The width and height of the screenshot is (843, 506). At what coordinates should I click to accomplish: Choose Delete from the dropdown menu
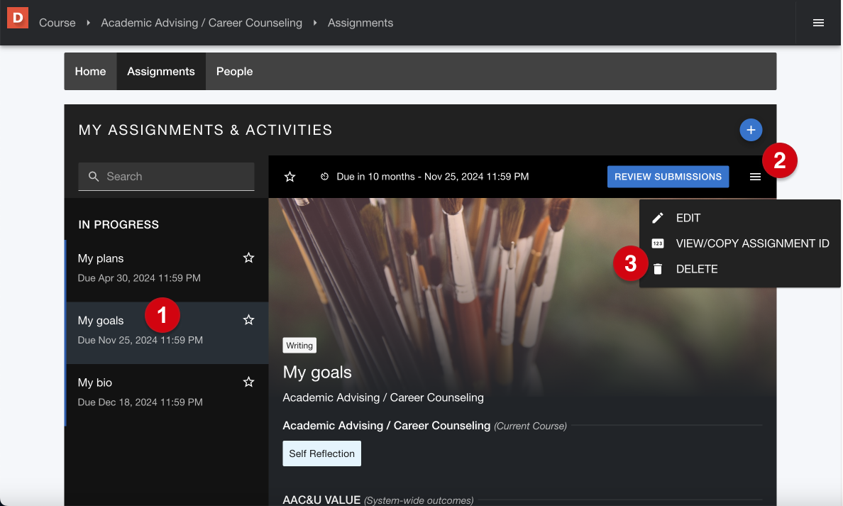740,269
